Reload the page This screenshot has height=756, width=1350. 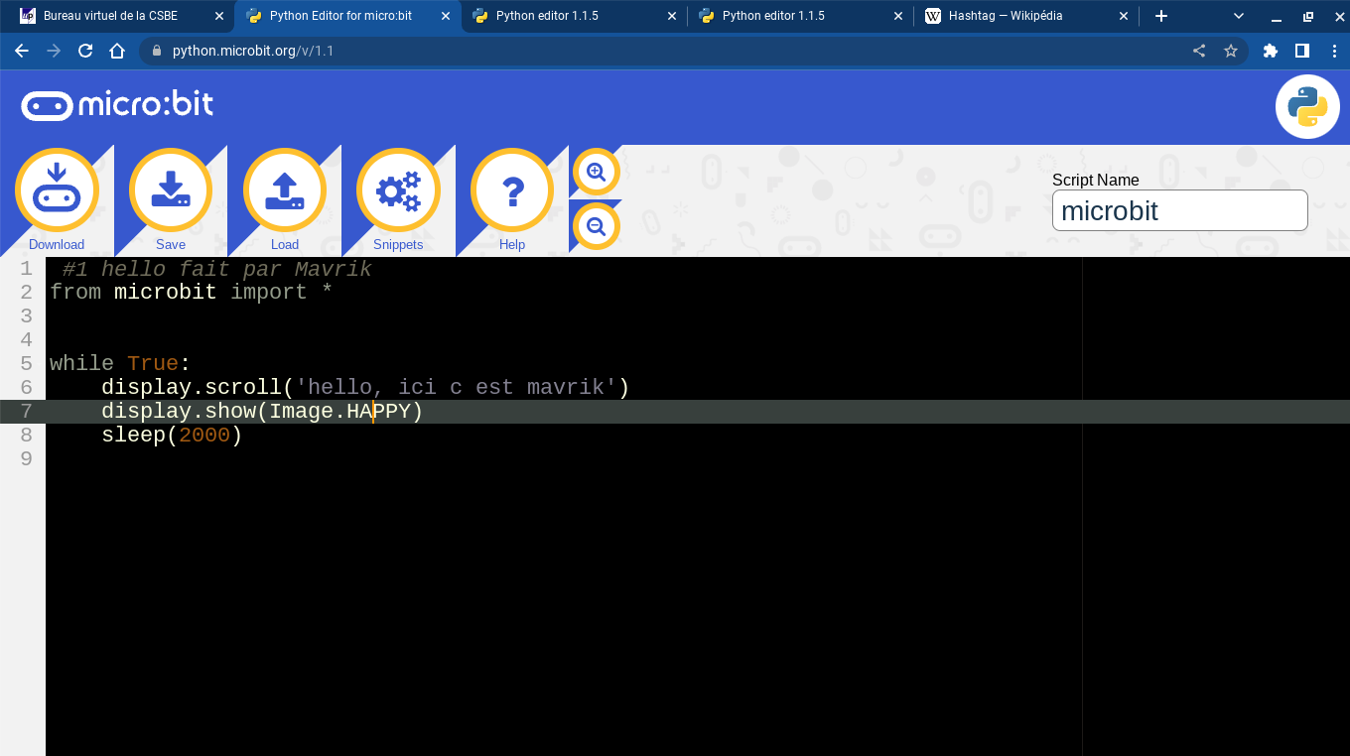[85, 51]
